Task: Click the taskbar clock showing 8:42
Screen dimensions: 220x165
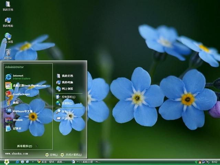Action: click(214, 162)
